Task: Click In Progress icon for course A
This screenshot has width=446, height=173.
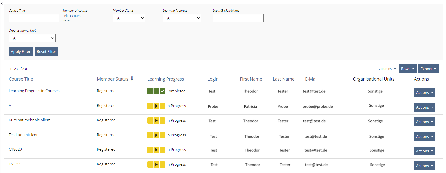Action: point(156,106)
